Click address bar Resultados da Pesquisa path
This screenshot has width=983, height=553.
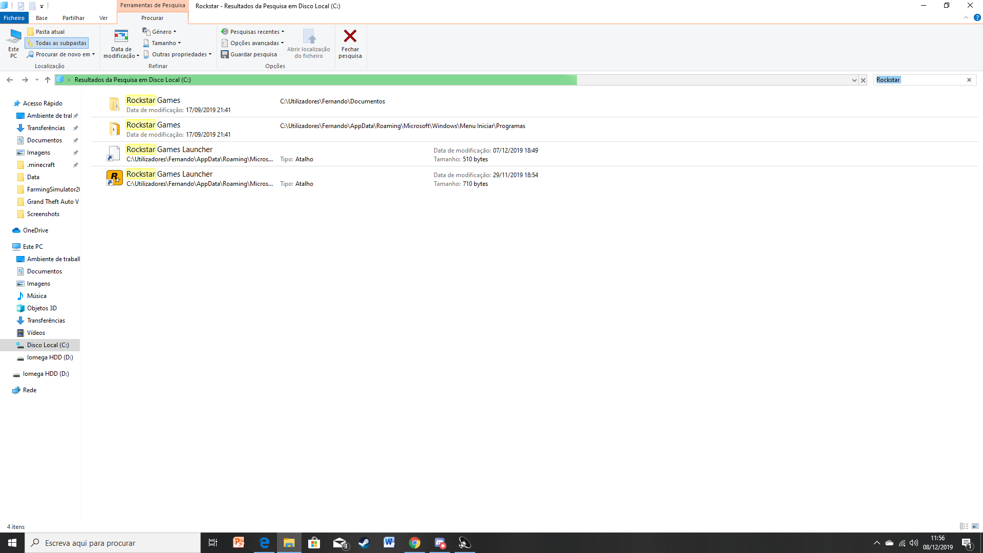click(x=133, y=80)
